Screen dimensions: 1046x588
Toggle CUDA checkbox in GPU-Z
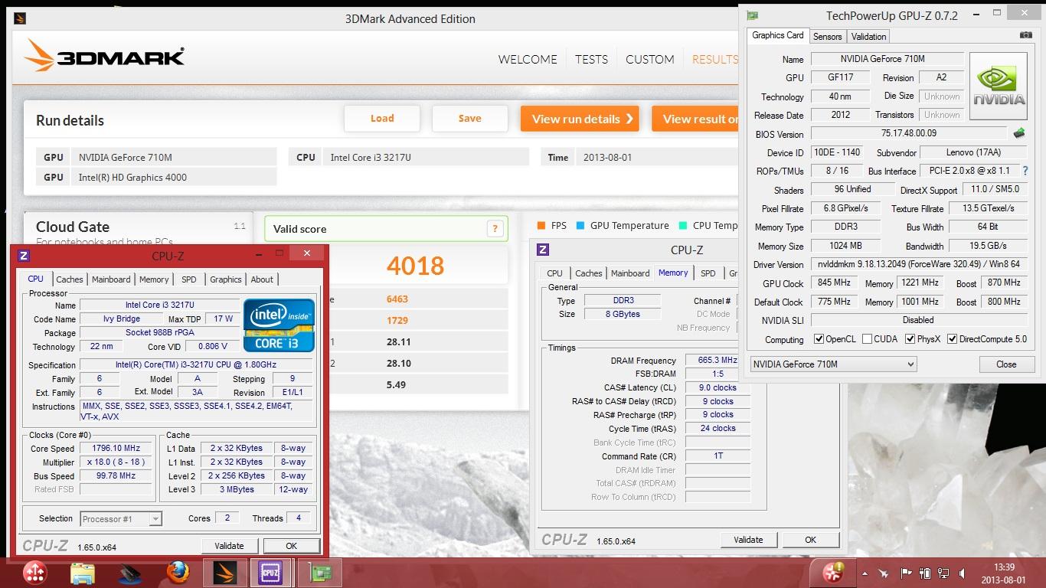coord(866,339)
